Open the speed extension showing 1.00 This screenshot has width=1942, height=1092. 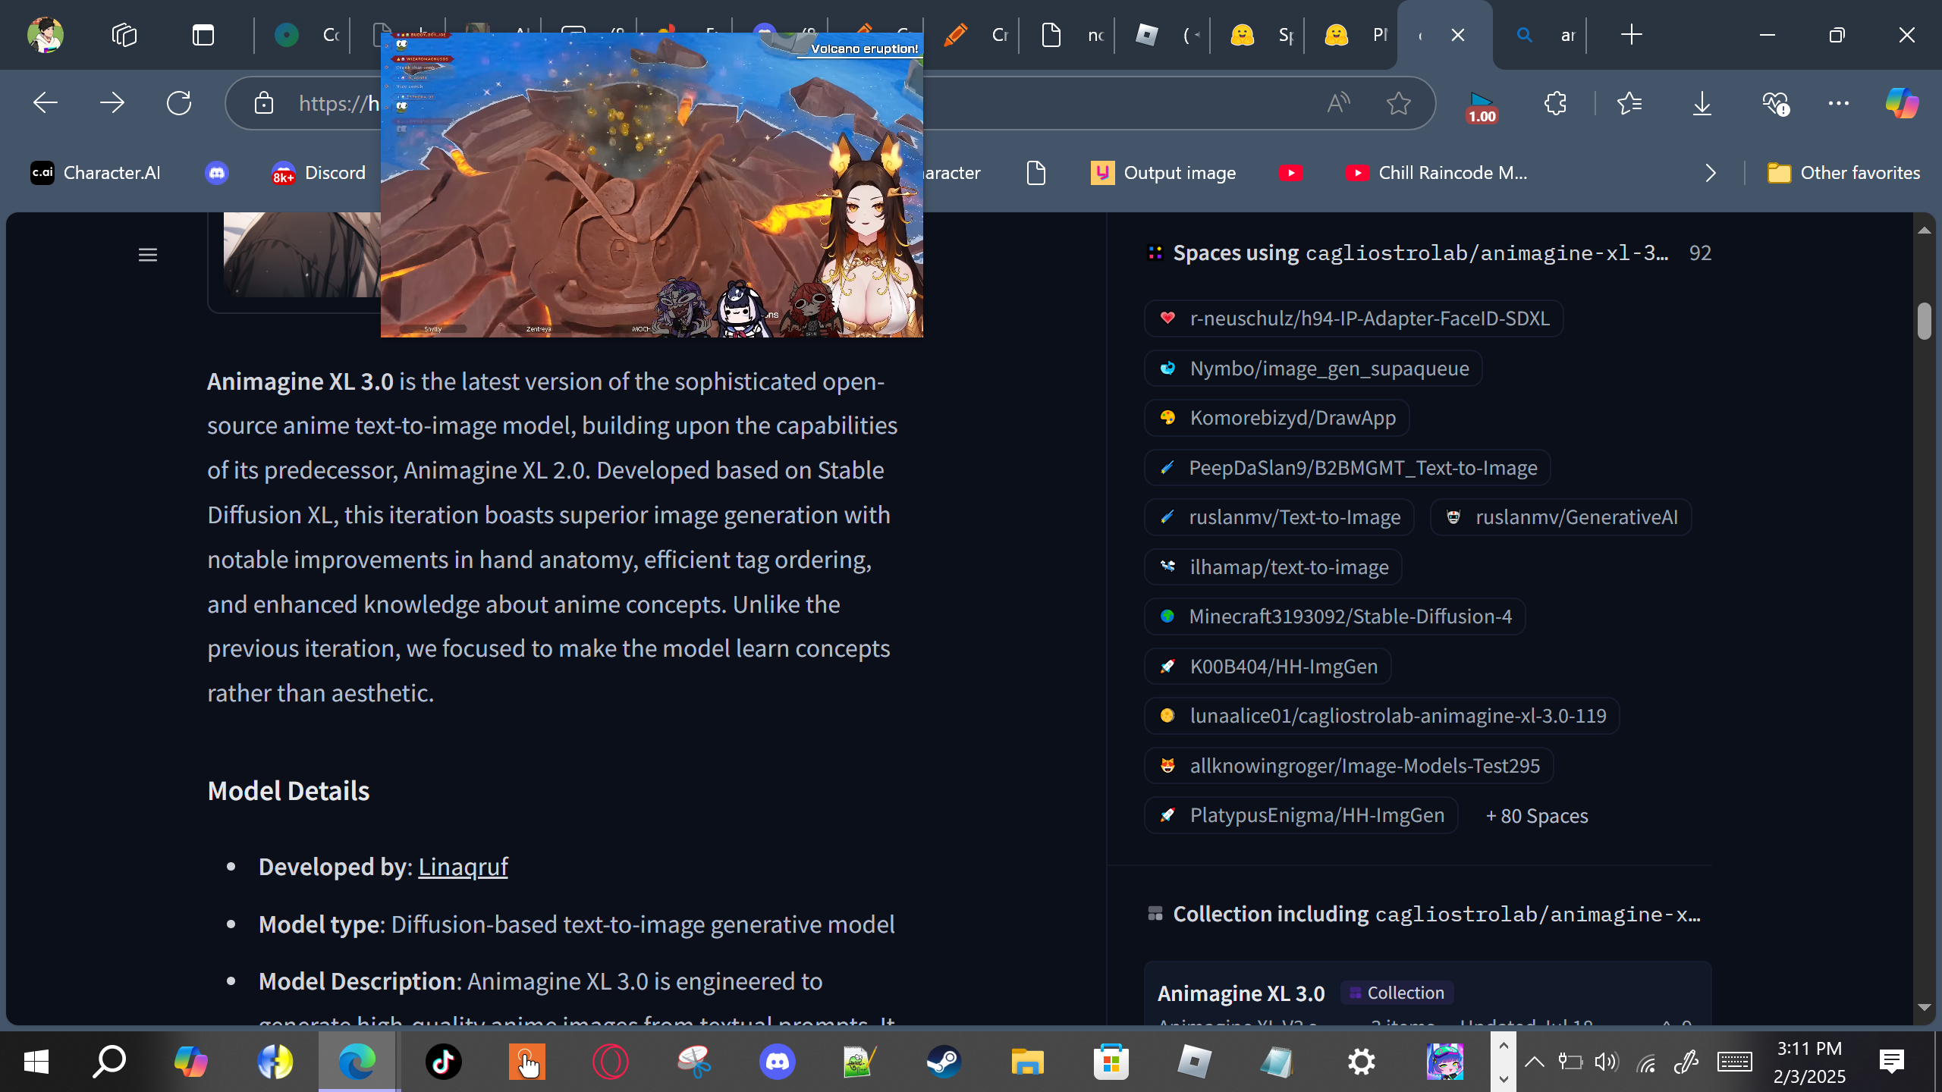(x=1482, y=106)
